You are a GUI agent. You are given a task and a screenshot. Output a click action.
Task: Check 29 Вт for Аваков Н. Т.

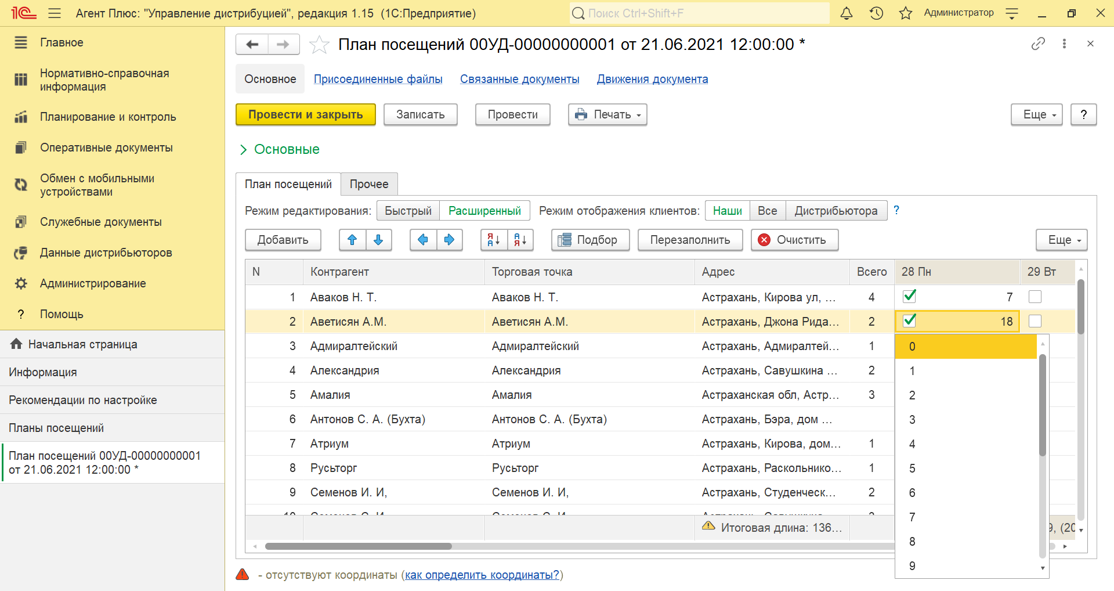(x=1035, y=297)
